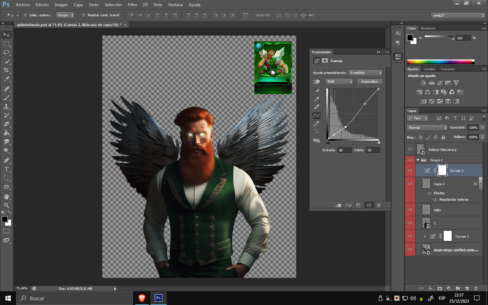Open the Tipo layer filter dropdown
Viewport: 488px width, 305px height.
pyautogui.click(x=417, y=118)
